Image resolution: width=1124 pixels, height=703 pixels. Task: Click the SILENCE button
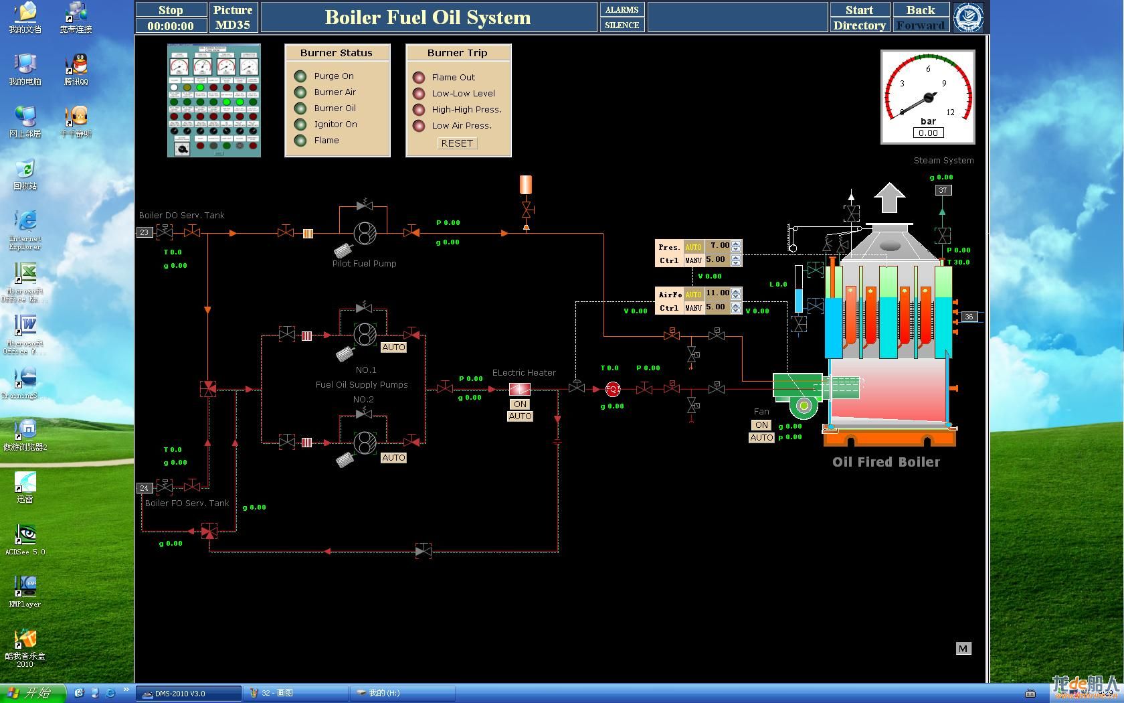[622, 25]
